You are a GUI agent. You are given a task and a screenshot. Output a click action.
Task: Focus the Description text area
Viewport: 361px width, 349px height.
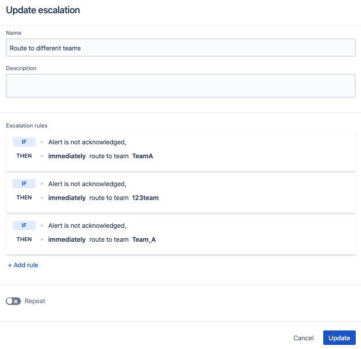(x=181, y=86)
